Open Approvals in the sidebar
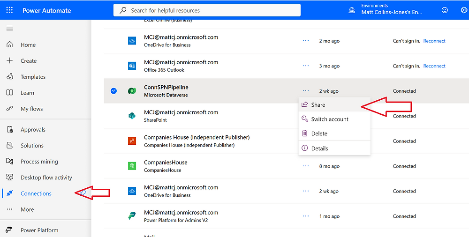Screen dimensions: 469x237 pos(33,130)
